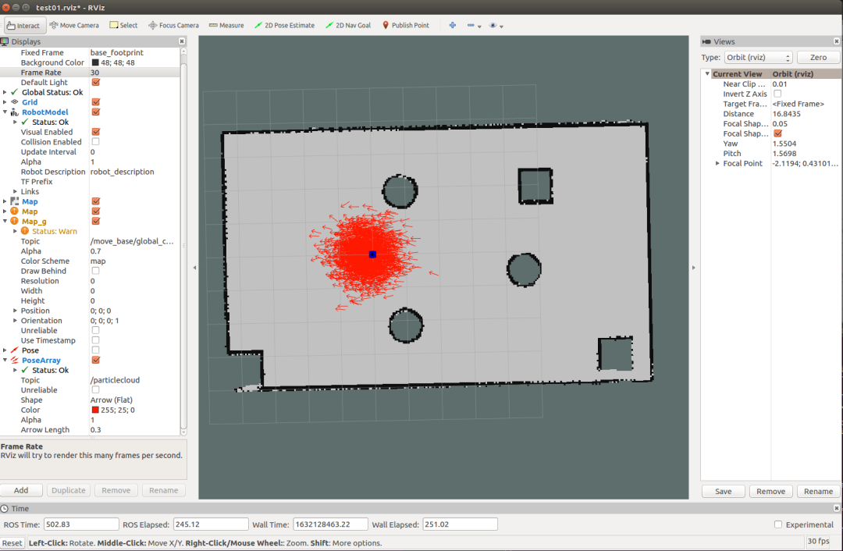Viewport: 843px width, 551px height.
Task: Expand the Focal Point property
Action: [x=717, y=164]
